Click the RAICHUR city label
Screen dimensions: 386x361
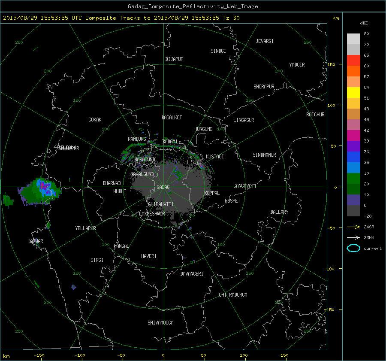pos(315,115)
